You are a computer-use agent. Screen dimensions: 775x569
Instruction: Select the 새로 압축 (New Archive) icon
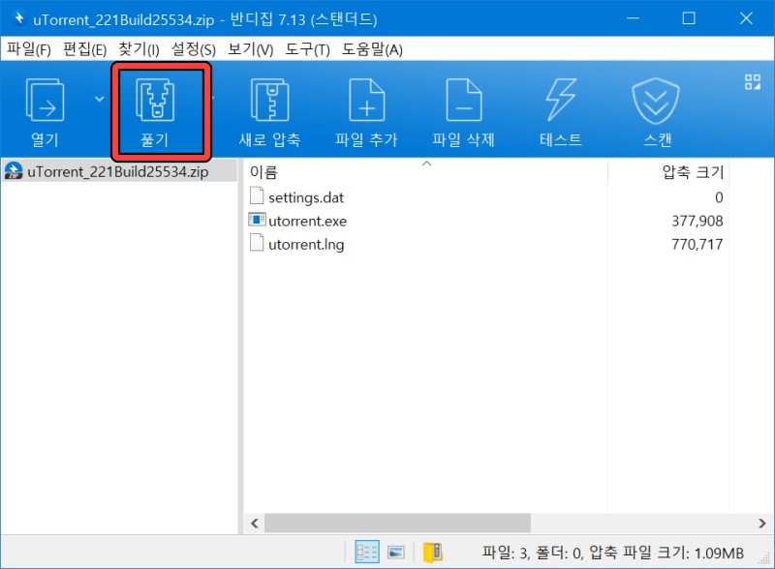click(270, 108)
